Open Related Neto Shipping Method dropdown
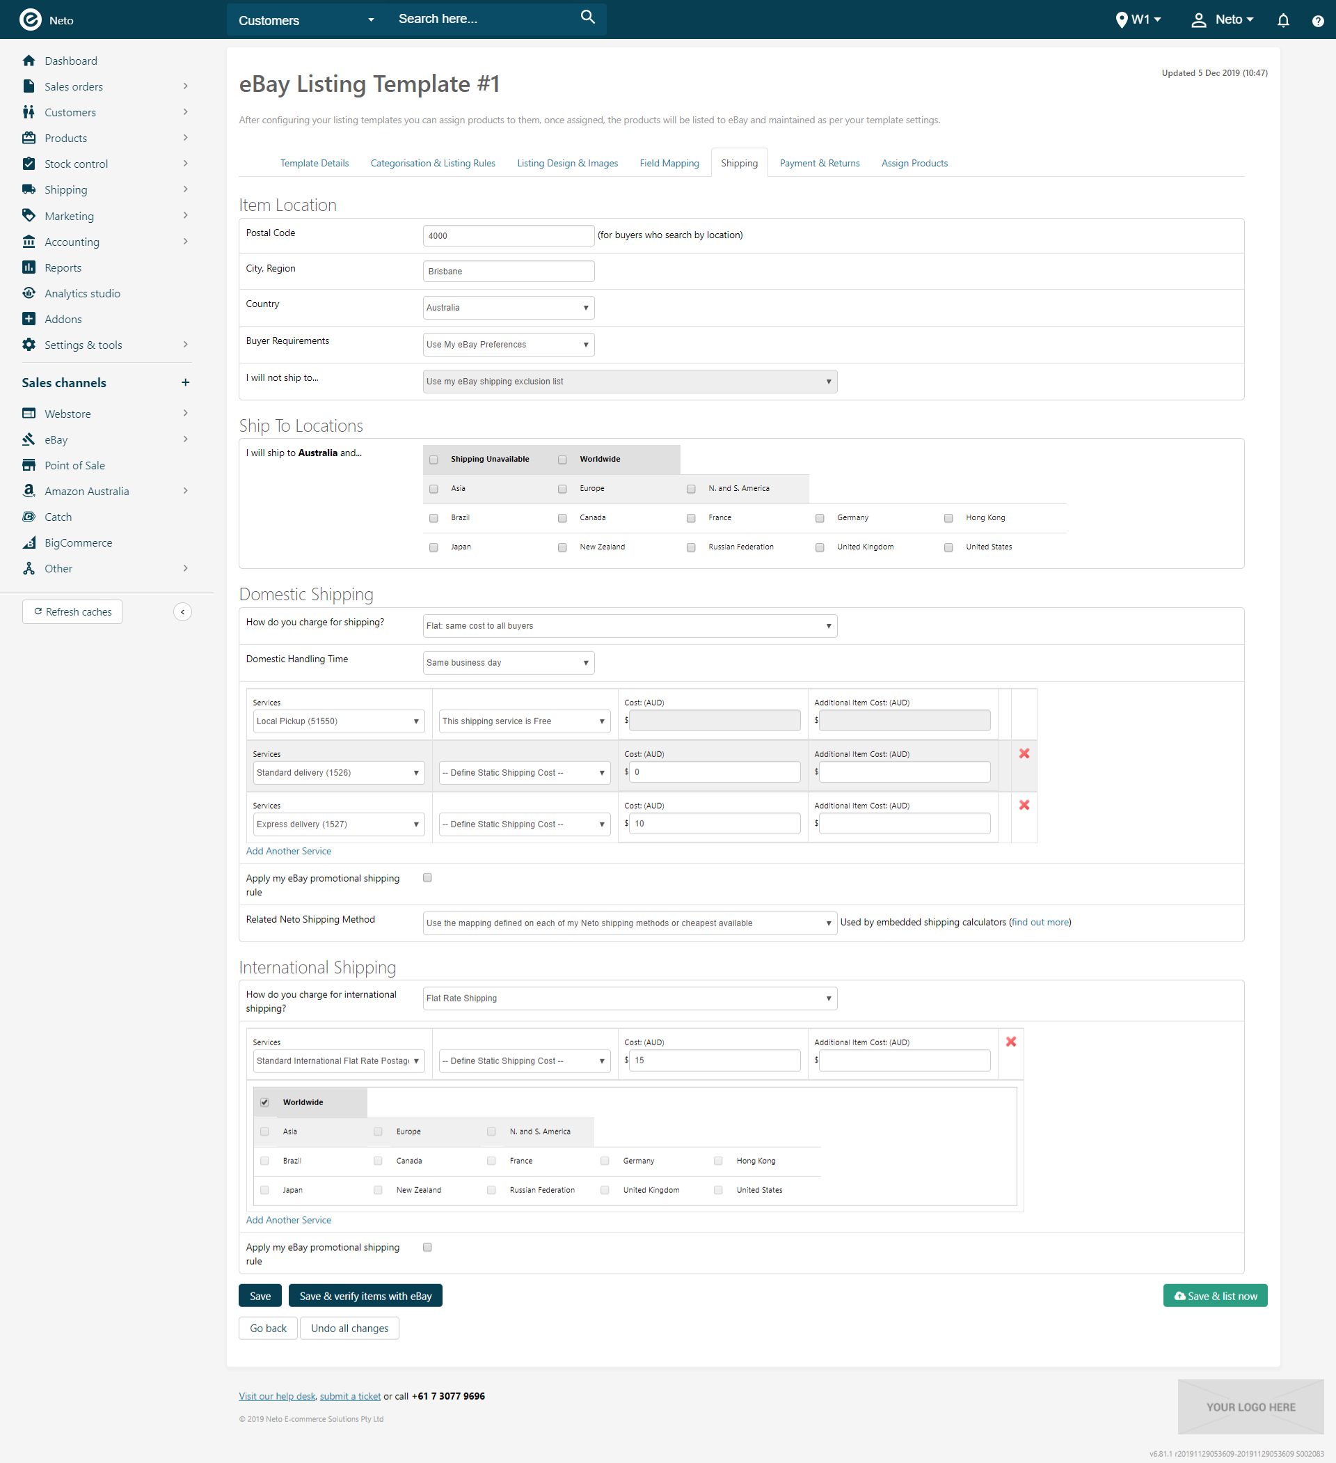The image size is (1336, 1463). click(x=630, y=923)
